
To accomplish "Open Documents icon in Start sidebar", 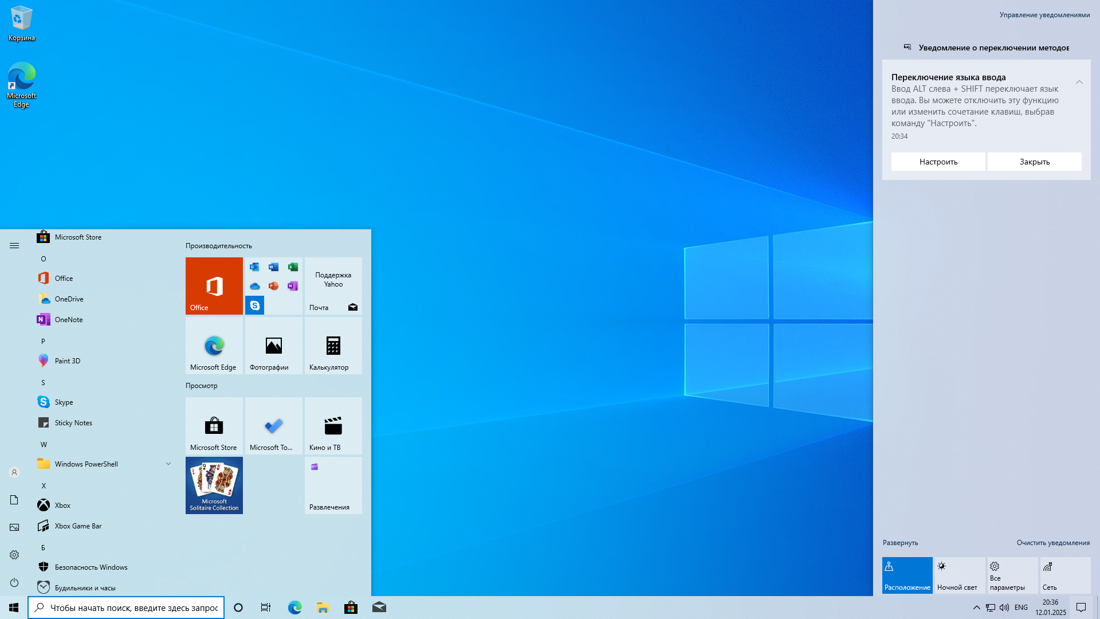I will [14, 500].
